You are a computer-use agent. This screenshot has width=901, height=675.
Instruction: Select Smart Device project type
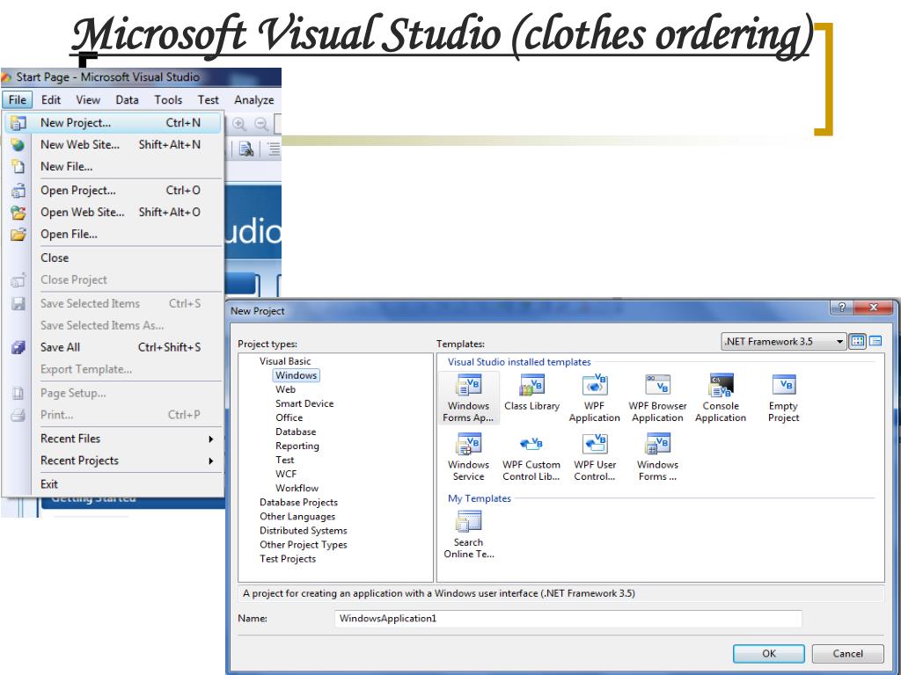304,403
